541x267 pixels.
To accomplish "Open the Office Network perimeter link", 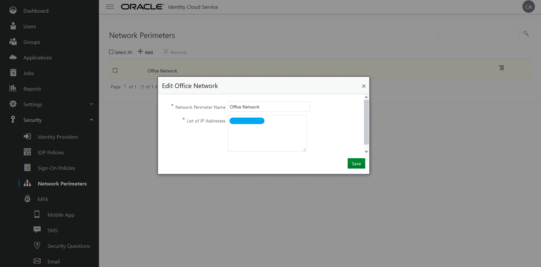I will click(x=162, y=71).
